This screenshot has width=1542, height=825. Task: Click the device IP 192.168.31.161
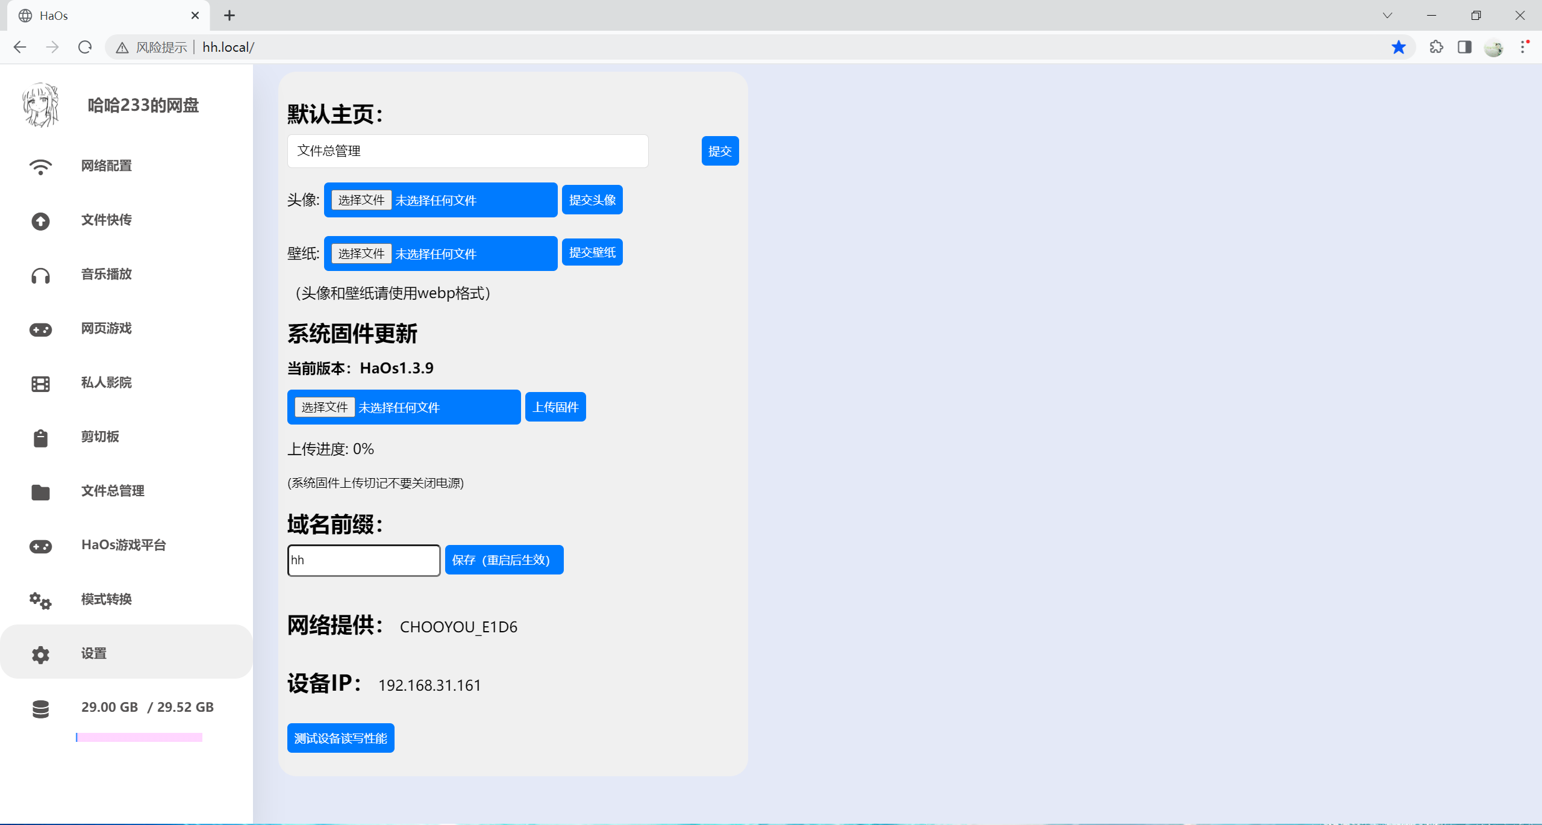pyautogui.click(x=429, y=685)
